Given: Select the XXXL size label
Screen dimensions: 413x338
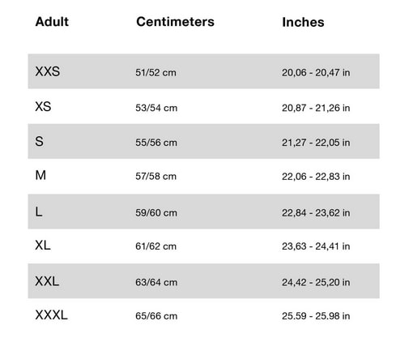Looking at the screenshot, I should pos(51,315).
